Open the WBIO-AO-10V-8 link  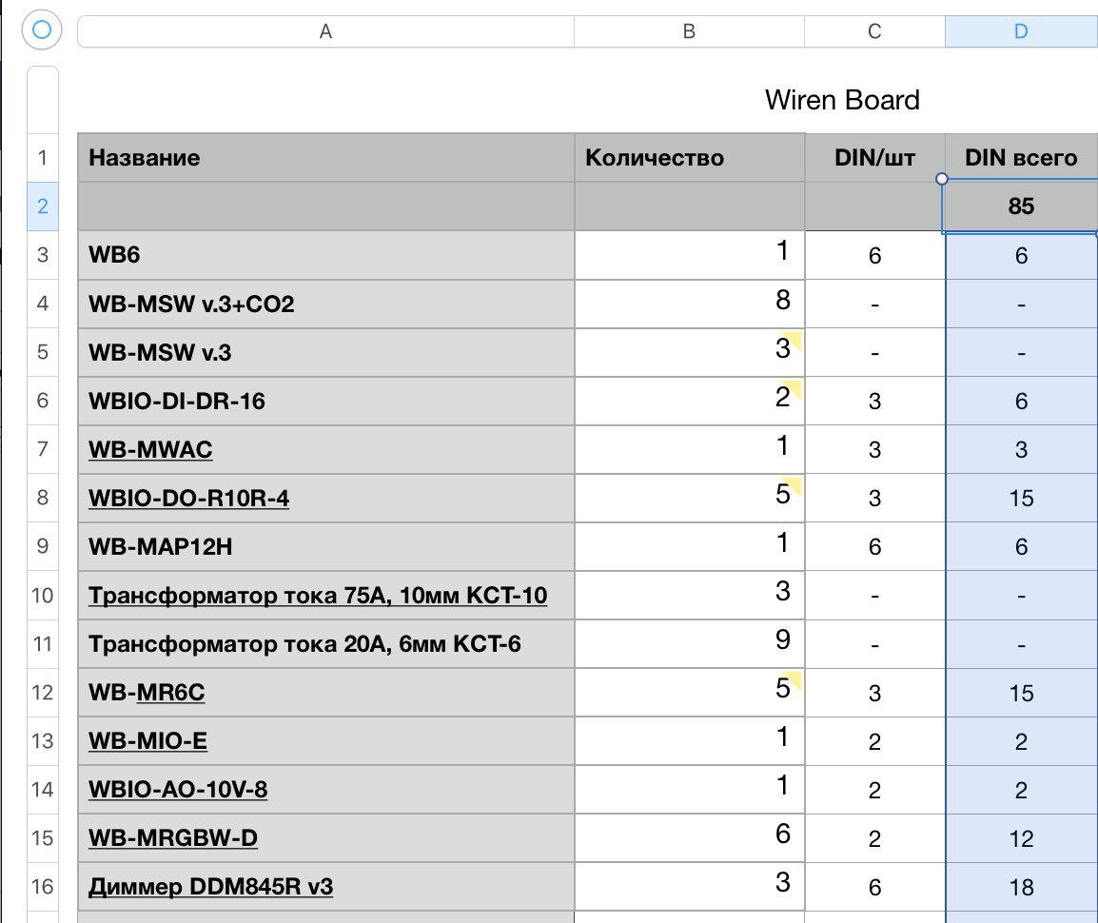click(x=178, y=789)
